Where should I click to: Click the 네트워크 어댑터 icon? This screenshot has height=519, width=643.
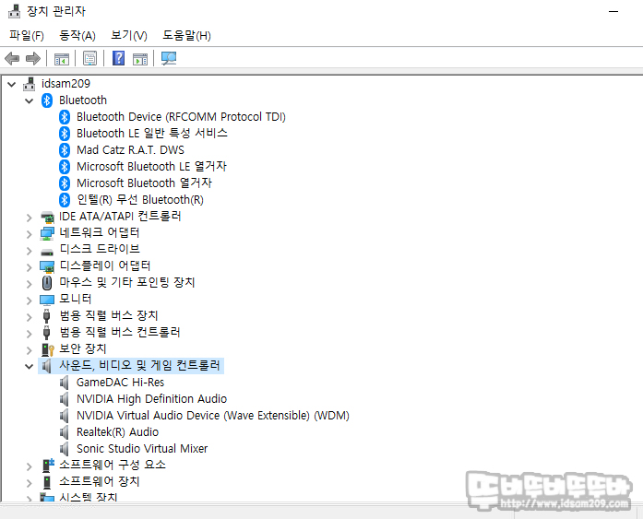point(47,233)
